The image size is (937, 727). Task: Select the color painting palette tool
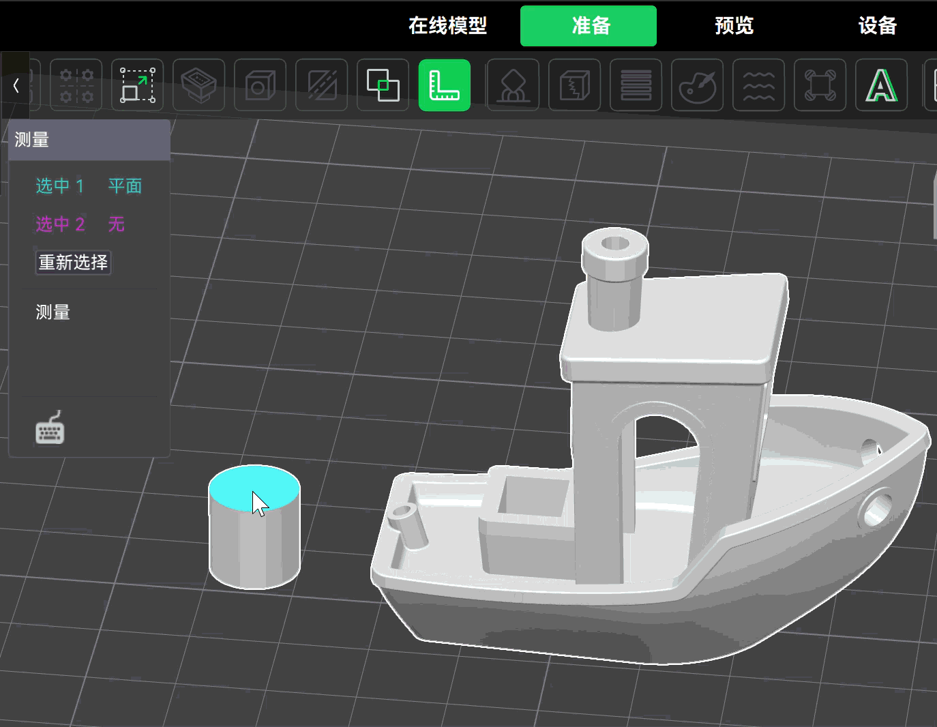pos(698,85)
